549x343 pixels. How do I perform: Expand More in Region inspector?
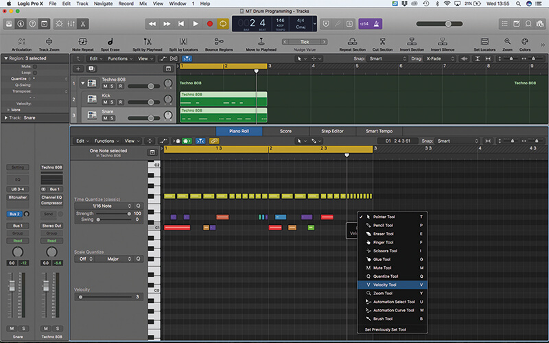coord(9,110)
